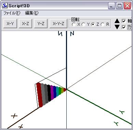This screenshot has height=130, width=133.
Task: Toggle the checkbox below the 軸 checkbox
Action: [124, 27]
